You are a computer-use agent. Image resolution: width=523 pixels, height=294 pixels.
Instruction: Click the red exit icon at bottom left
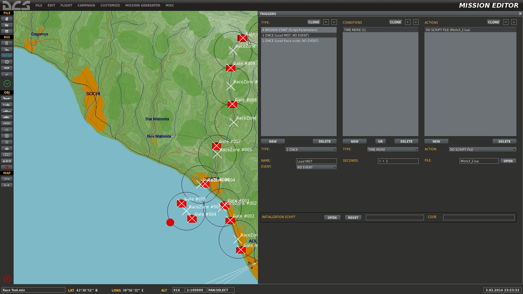pyautogui.click(x=7, y=279)
